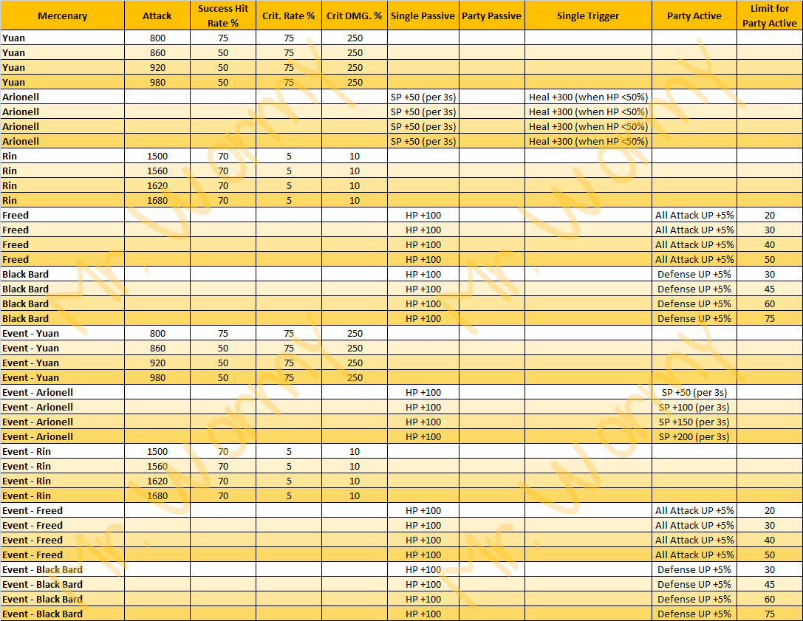Image resolution: width=803 pixels, height=621 pixels.
Task: Select the SP +150 (per 3s) cell
Action: click(x=694, y=422)
